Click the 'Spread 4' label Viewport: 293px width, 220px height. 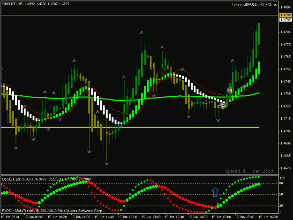235,171
